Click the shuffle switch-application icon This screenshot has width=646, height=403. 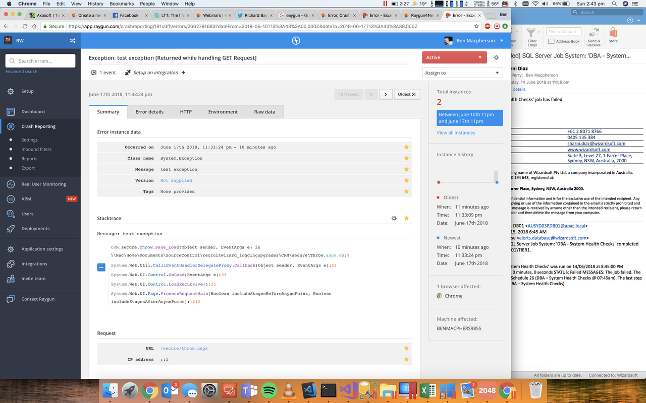[x=72, y=40]
